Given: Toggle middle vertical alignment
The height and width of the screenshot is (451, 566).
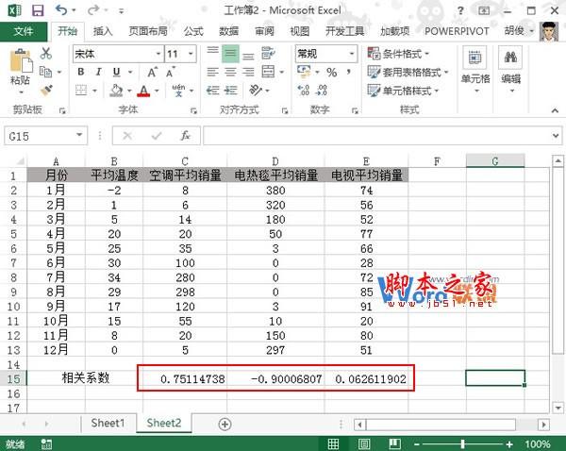Looking at the screenshot, I should 230,54.
